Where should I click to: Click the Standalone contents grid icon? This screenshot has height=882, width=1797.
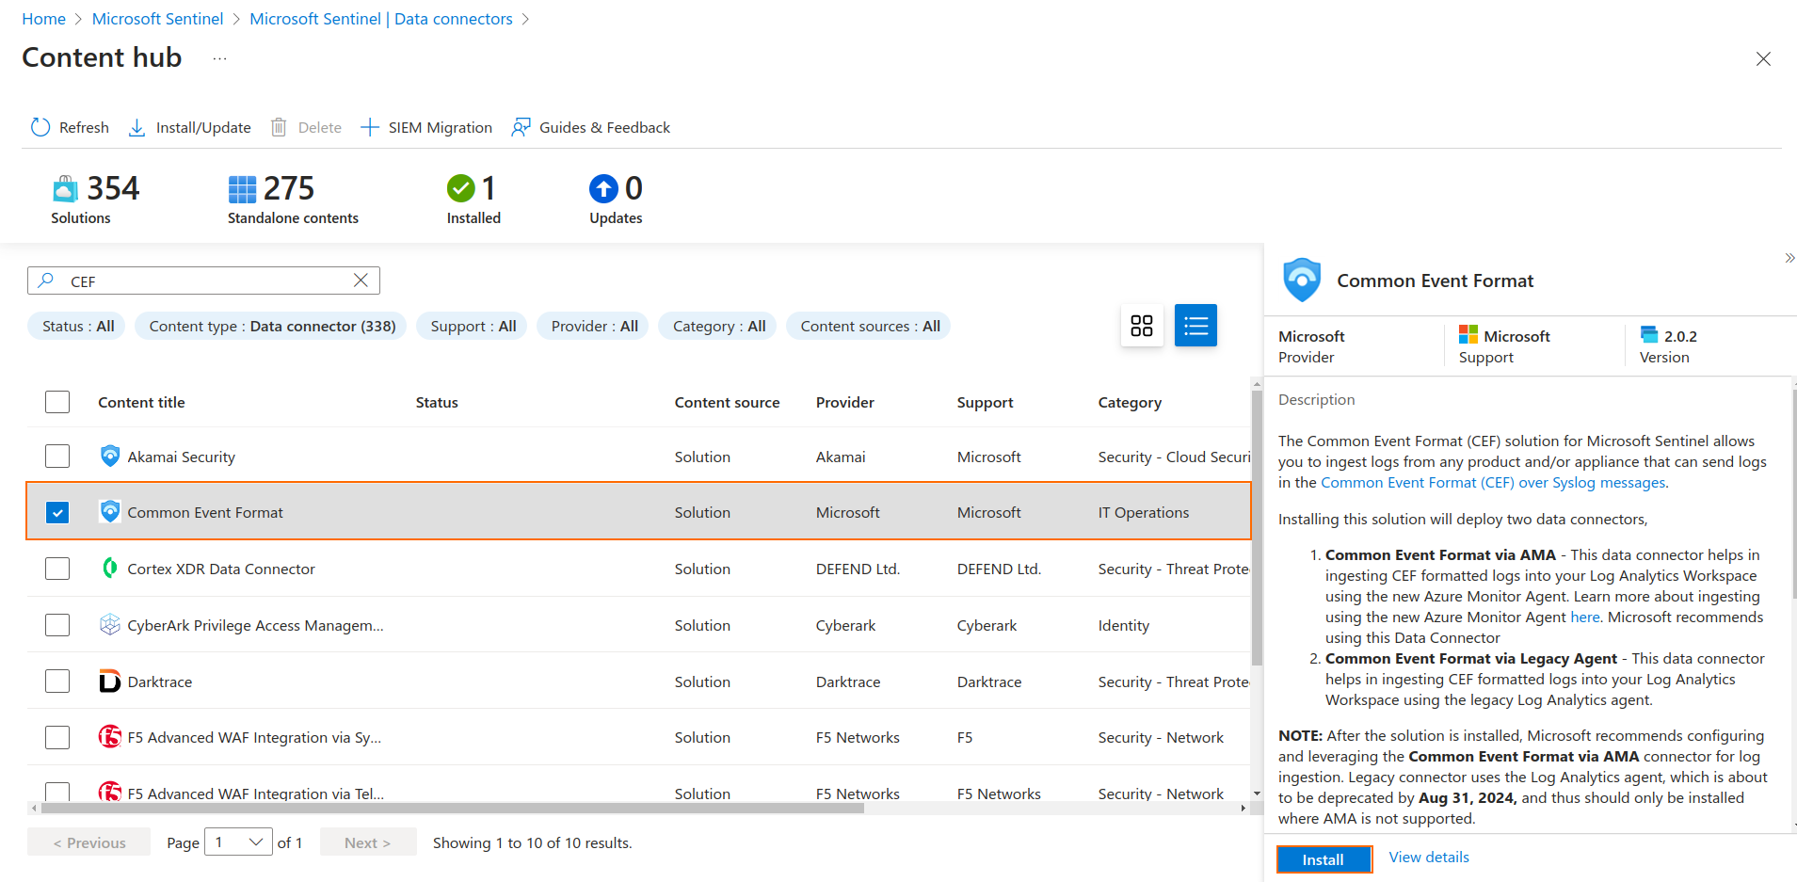242,189
